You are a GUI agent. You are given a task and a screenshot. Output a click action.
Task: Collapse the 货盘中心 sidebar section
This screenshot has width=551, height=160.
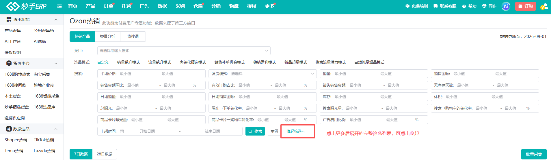tap(56, 63)
